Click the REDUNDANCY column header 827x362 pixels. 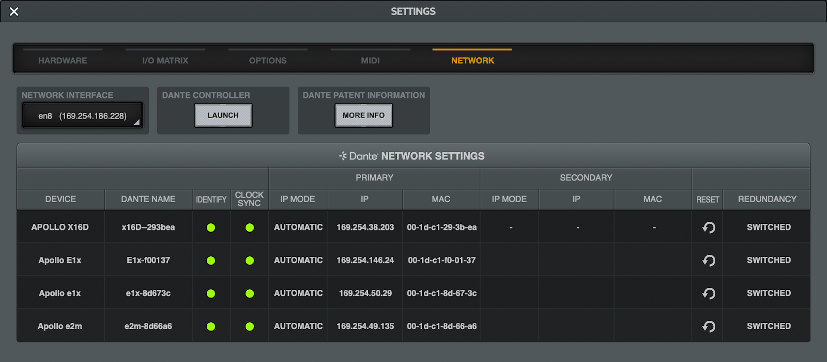click(x=767, y=199)
